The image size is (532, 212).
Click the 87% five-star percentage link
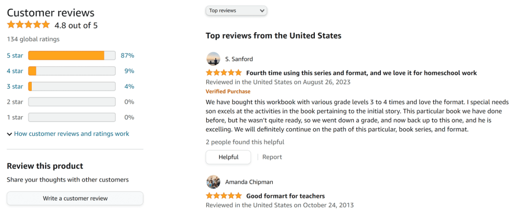coord(128,55)
